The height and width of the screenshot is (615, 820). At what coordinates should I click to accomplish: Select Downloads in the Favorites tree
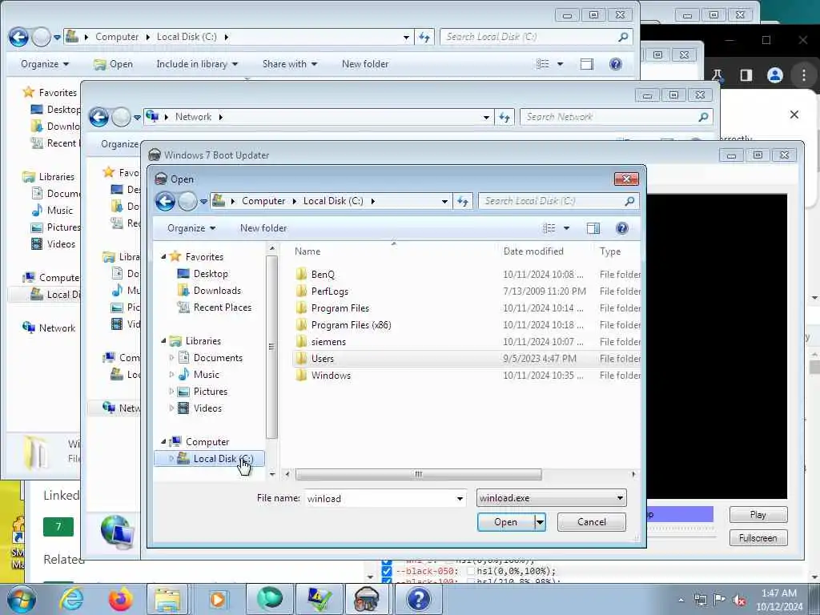(x=217, y=291)
